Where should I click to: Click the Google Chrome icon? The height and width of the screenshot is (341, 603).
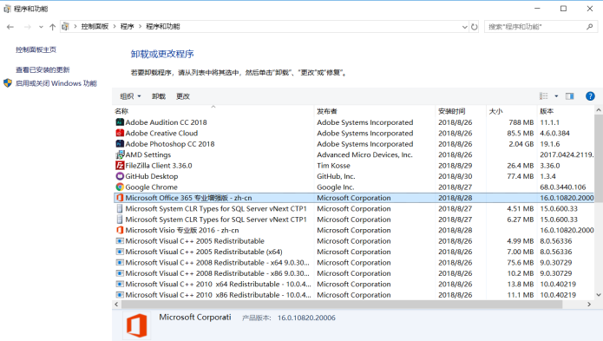click(x=120, y=187)
